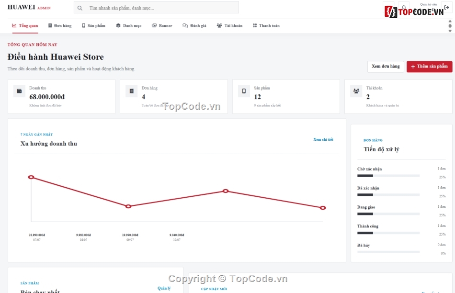Click the Đã xác nhận progress bar
The image size is (455, 293).
[388, 195]
